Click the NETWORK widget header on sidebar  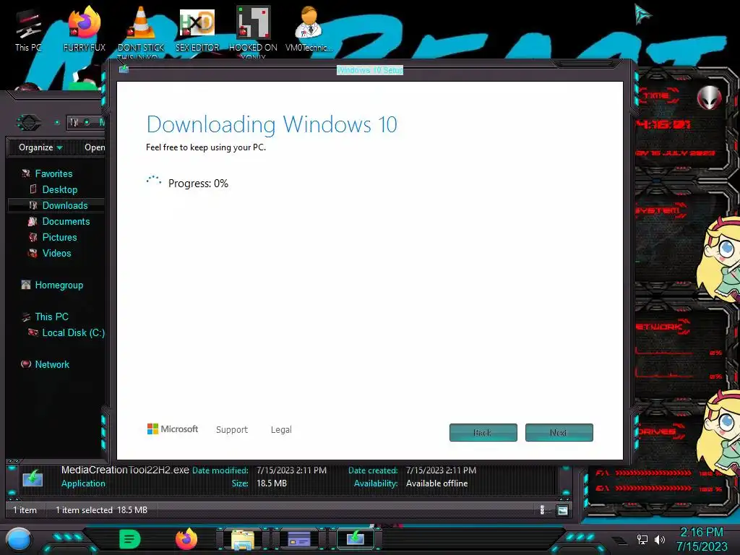[660, 327]
